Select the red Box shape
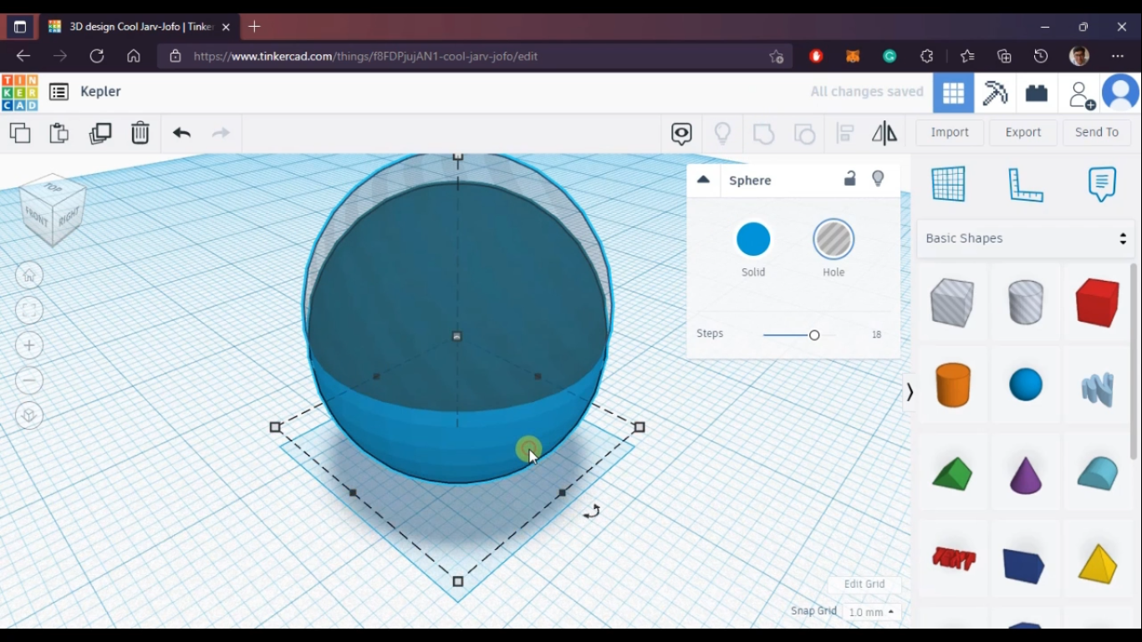Viewport: 1142px width, 642px height. 1098,302
